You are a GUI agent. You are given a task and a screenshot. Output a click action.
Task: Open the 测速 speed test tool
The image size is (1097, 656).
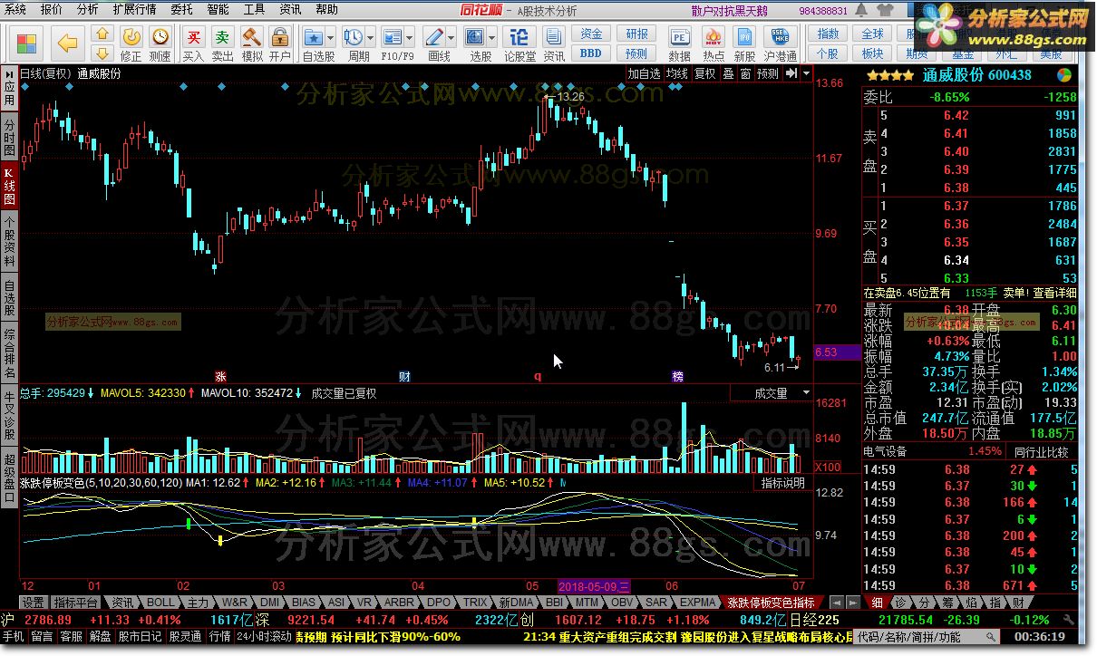[160, 36]
